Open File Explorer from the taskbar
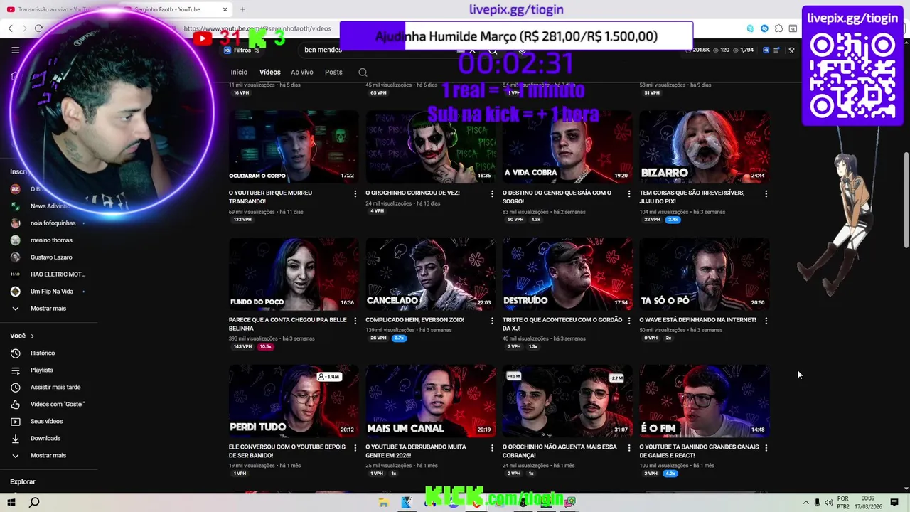 click(383, 502)
